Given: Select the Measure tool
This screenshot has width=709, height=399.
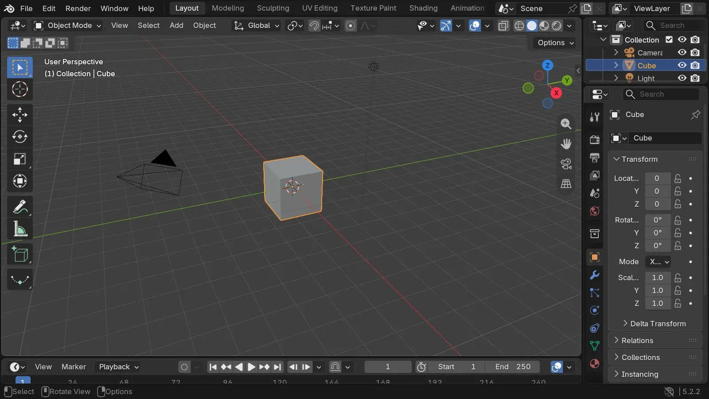Looking at the screenshot, I should [x=19, y=229].
